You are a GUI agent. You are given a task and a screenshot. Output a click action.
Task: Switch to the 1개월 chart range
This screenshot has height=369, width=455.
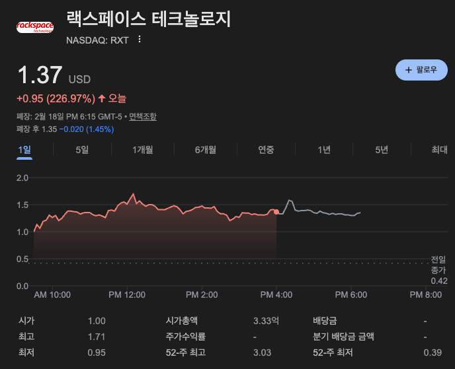pos(142,150)
